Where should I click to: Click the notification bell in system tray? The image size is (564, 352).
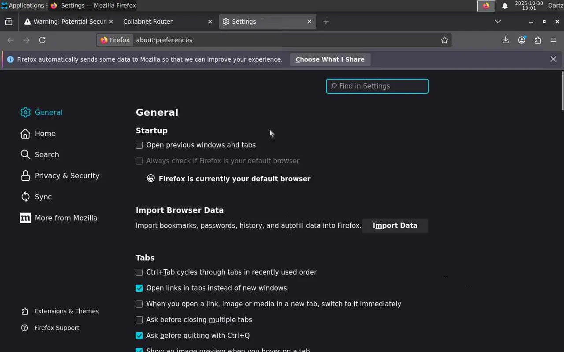pyautogui.click(x=505, y=6)
